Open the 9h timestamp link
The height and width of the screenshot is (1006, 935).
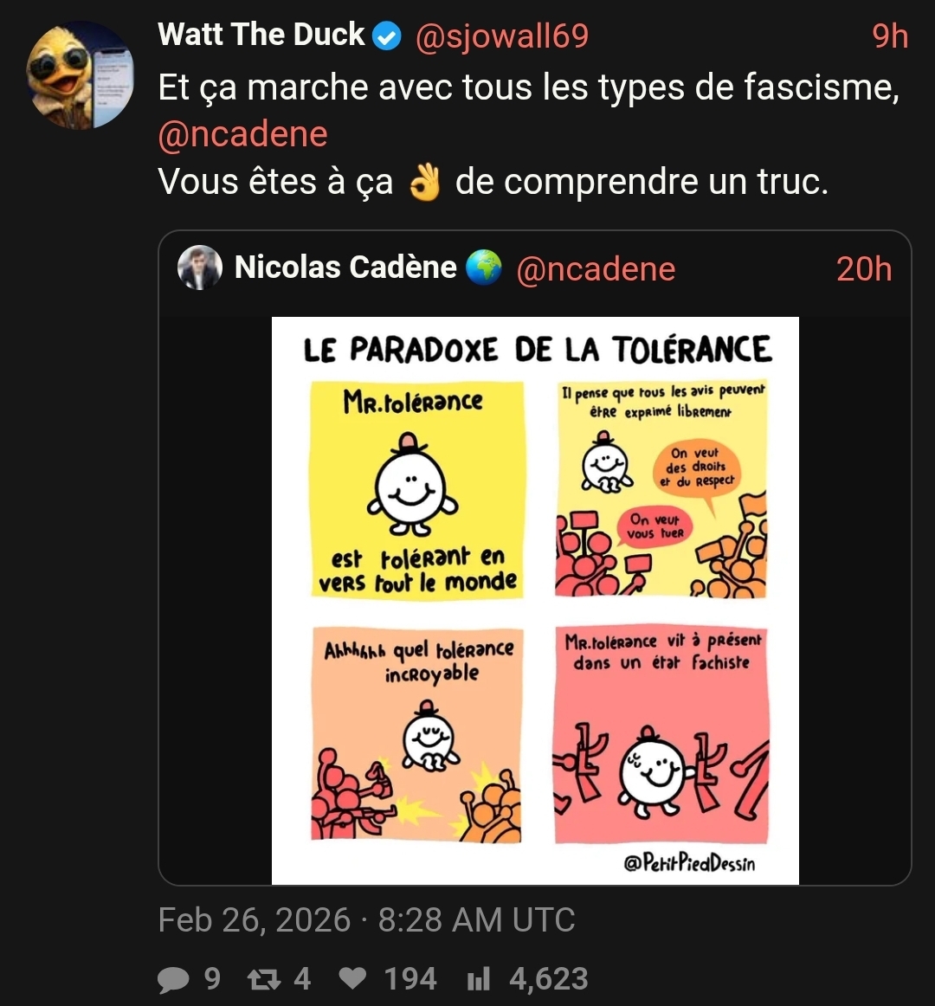[890, 36]
